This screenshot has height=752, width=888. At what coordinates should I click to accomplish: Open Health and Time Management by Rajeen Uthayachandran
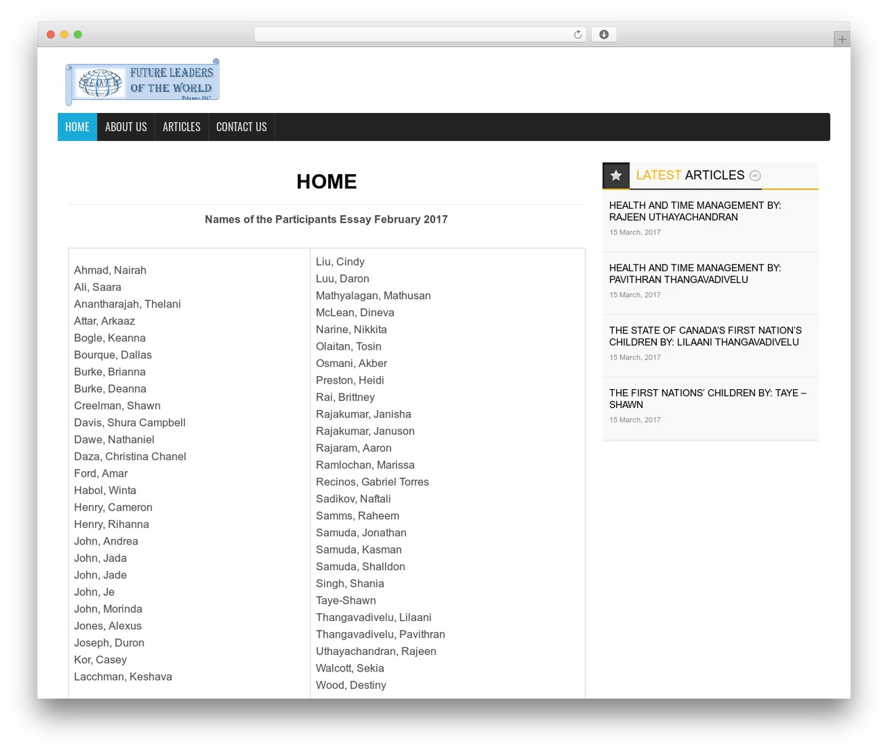point(695,211)
